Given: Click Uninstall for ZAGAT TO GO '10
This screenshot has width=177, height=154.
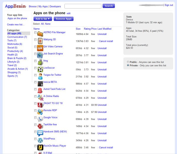Looking at the screenshot, I should 102,105.
